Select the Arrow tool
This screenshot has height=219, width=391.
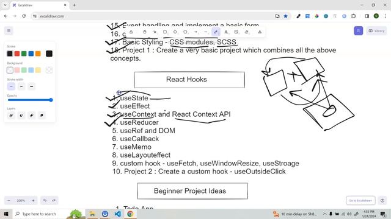195,32
